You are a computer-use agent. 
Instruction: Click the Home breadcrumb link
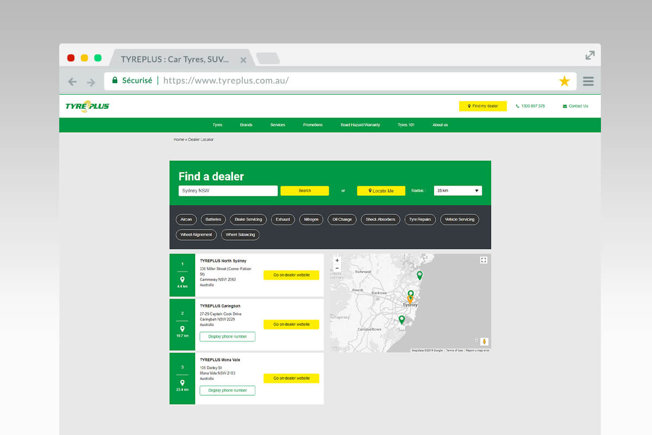point(179,140)
